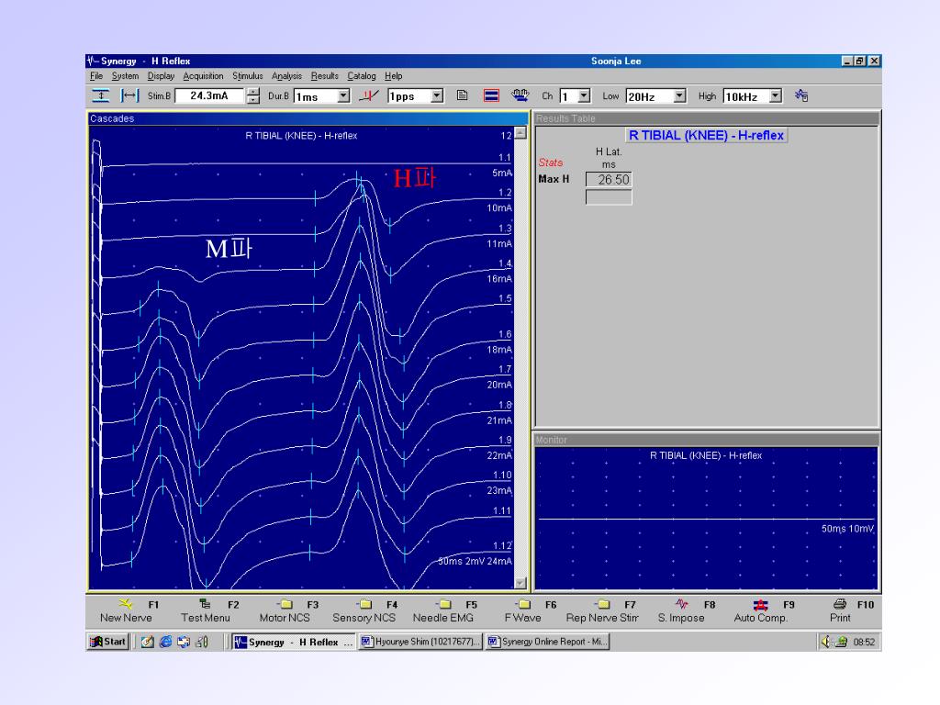The image size is (940, 705).
Task: Click the taskbar clock showing 08:52
Action: pyautogui.click(x=864, y=642)
